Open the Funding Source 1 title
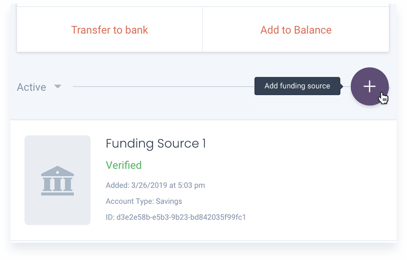 (x=156, y=143)
